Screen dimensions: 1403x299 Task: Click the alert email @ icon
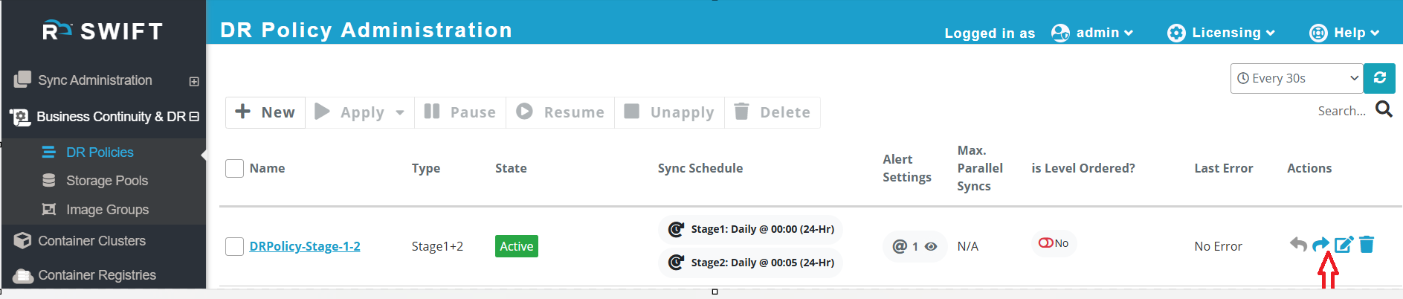[900, 246]
